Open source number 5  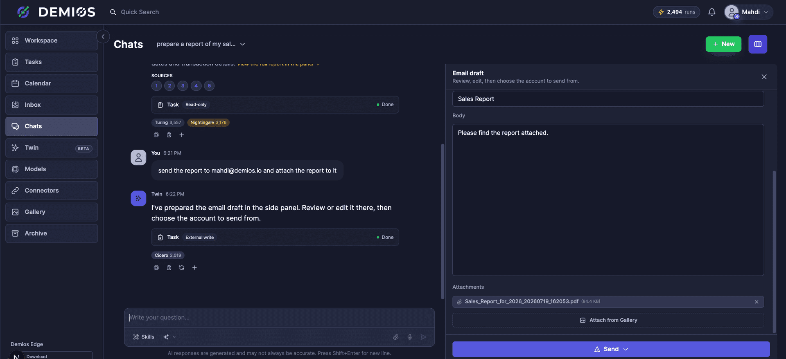pos(209,85)
